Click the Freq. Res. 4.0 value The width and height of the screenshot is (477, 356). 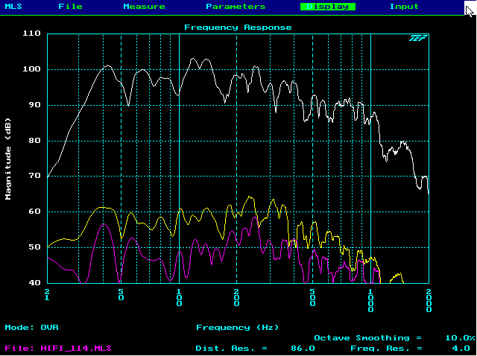pyautogui.click(x=461, y=348)
